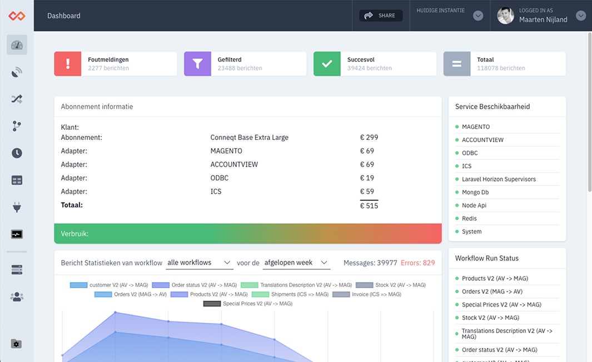Screen dimensions: 592x362
Task: Open the 'alle workflows' dropdown
Action: point(199,263)
